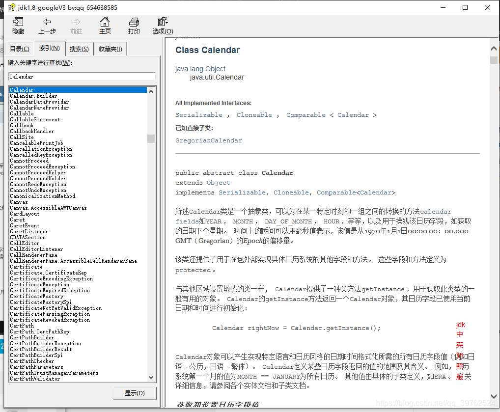Minimize the jdk1.8 help window

[443, 7]
